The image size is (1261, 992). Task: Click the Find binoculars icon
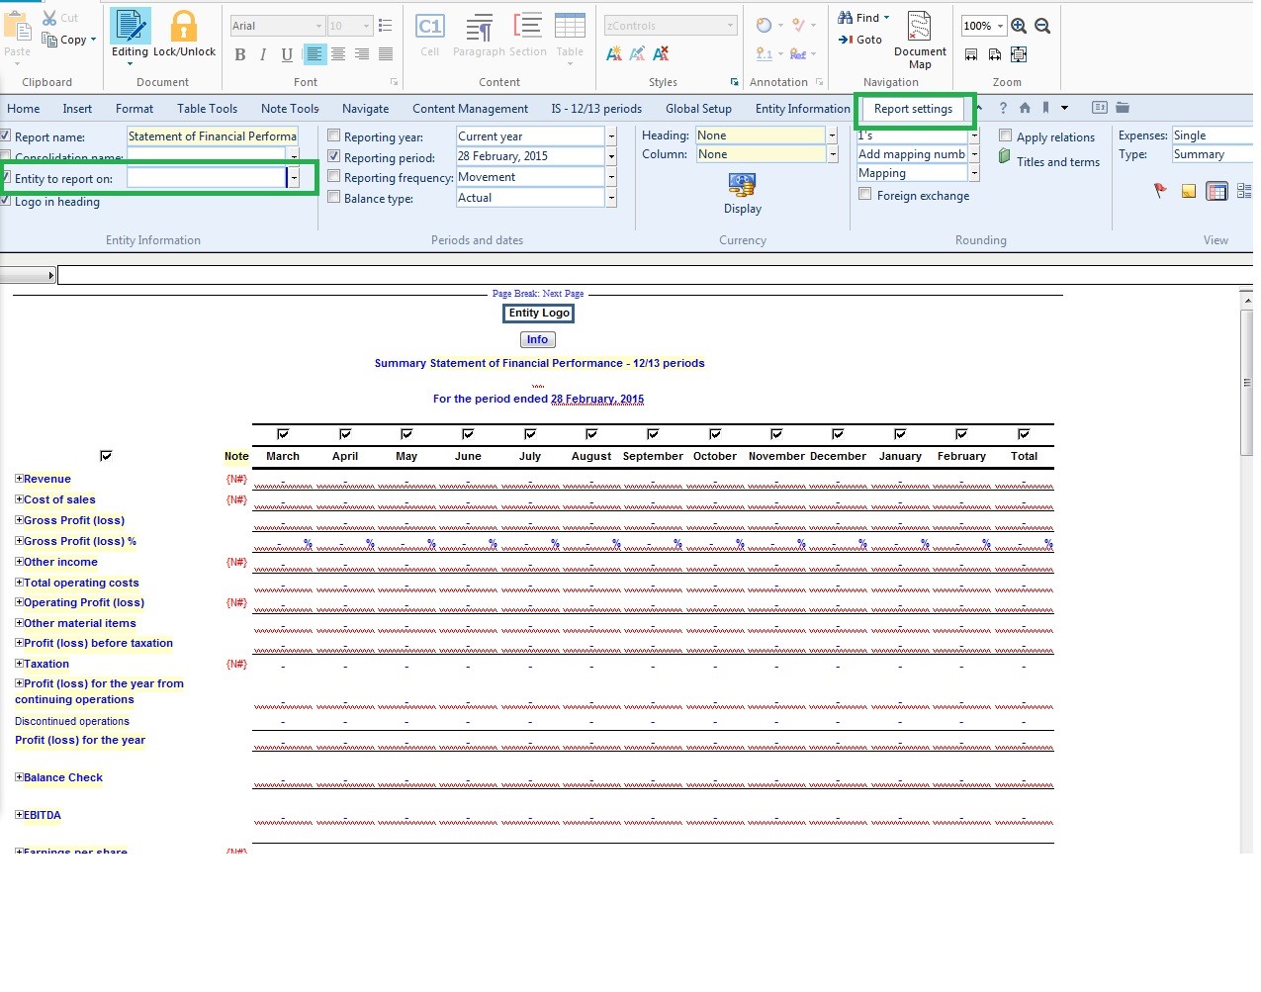847,18
